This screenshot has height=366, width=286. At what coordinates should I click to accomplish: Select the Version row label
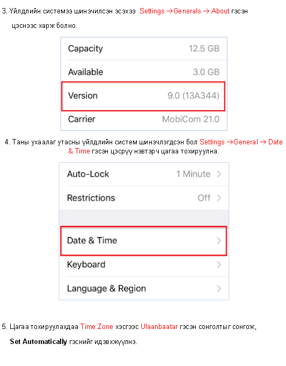[x=83, y=96]
